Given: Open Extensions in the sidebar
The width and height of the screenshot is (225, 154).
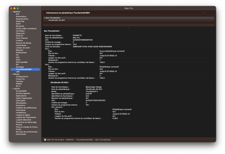Looking at the screenshot, I should [x=20, y=106].
